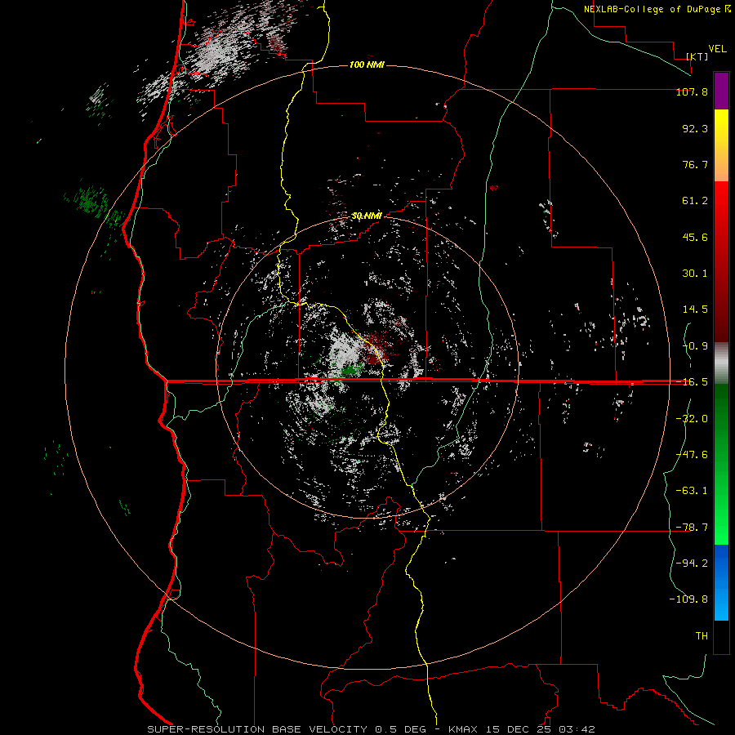Screen dimensions: 735x735
Task: Click the purple segment of color bar
Action: (x=721, y=91)
